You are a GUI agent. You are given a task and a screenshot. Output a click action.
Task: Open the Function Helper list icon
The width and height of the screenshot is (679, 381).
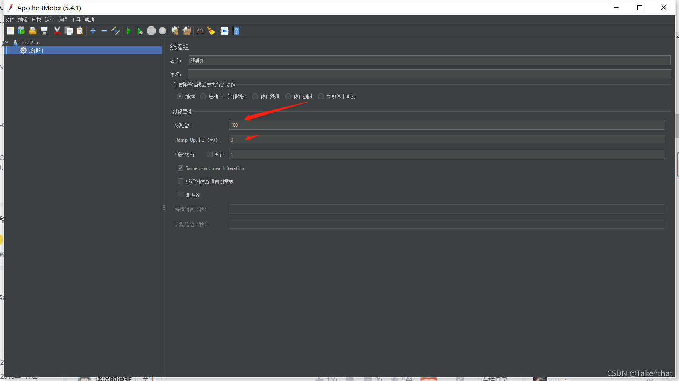coord(225,31)
